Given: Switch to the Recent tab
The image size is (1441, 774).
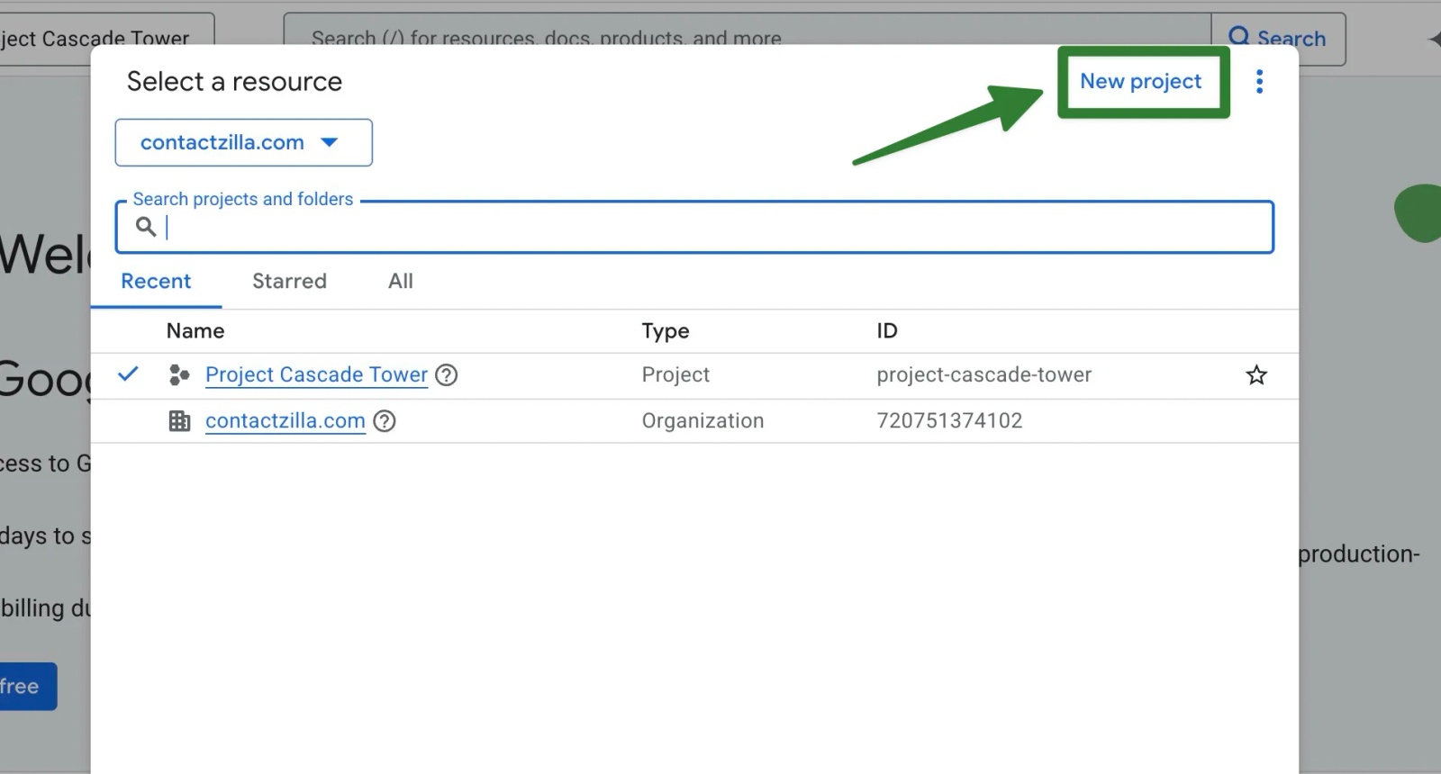Looking at the screenshot, I should click(156, 282).
